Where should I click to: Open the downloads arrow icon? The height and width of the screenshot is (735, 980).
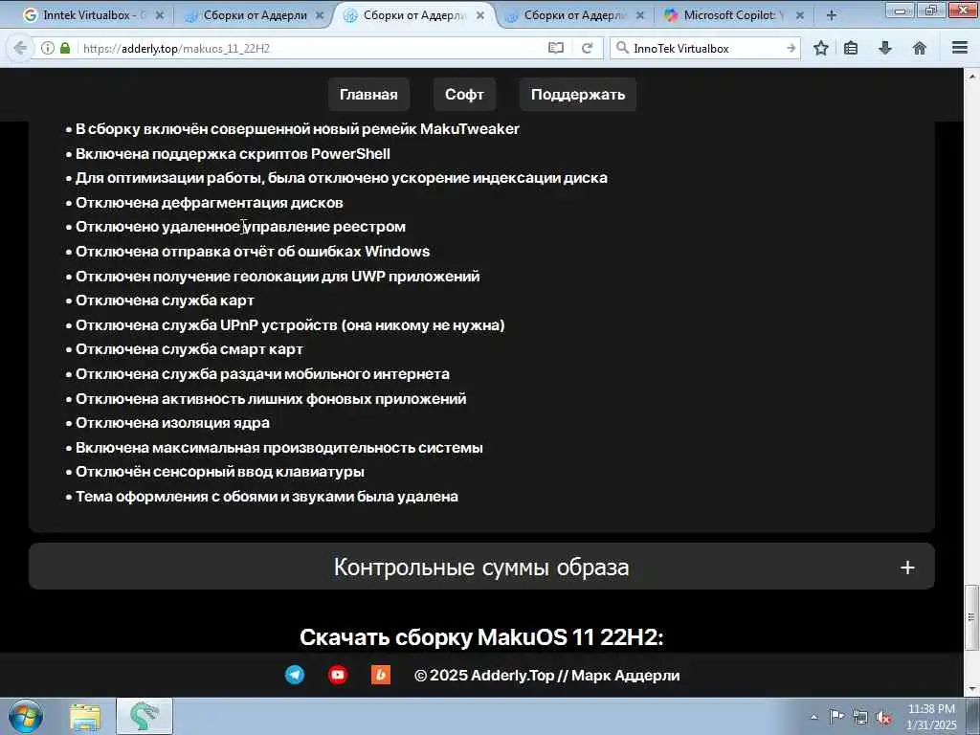[x=885, y=48]
